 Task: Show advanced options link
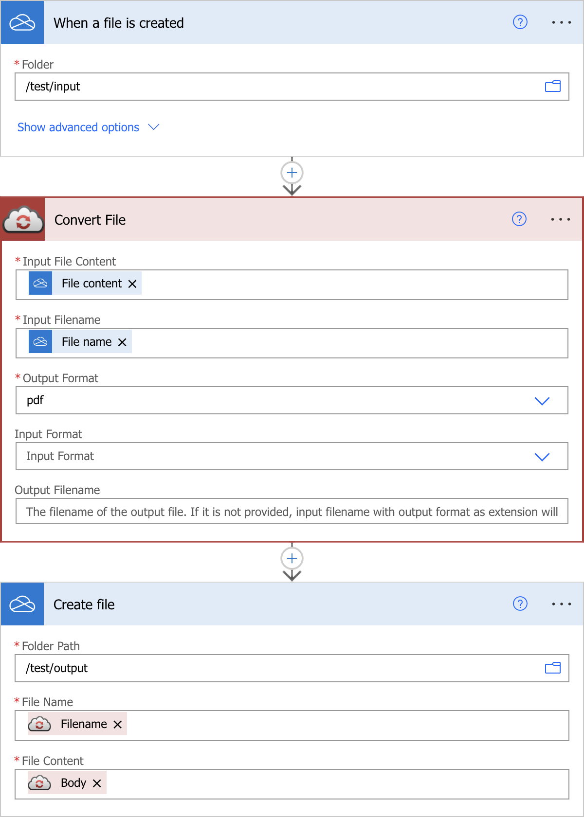click(78, 127)
